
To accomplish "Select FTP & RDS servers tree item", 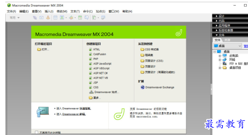I will pos(236,64).
